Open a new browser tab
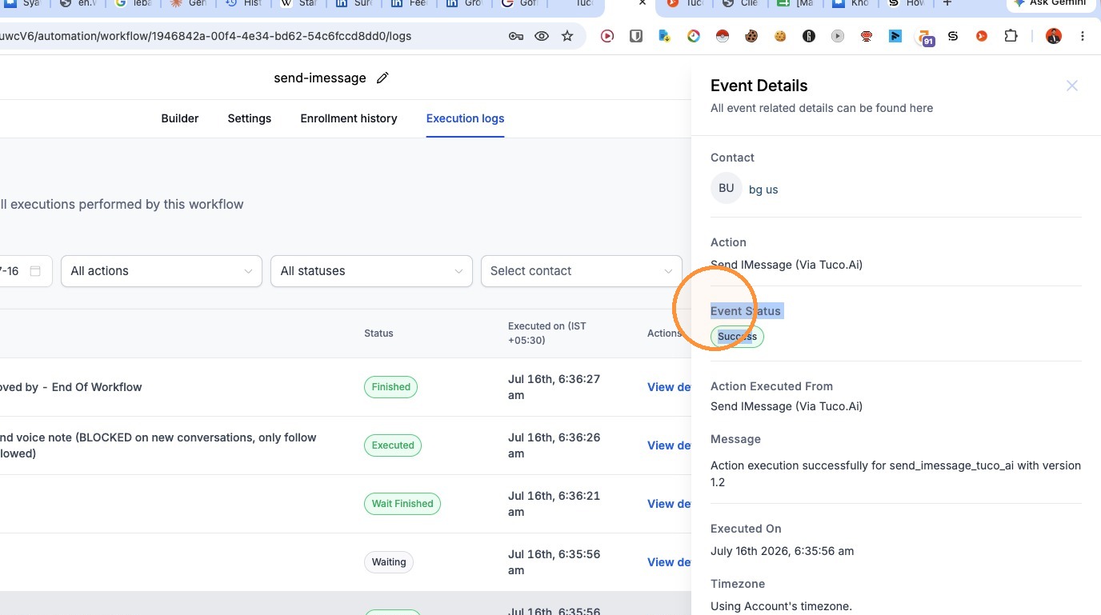 click(x=947, y=4)
